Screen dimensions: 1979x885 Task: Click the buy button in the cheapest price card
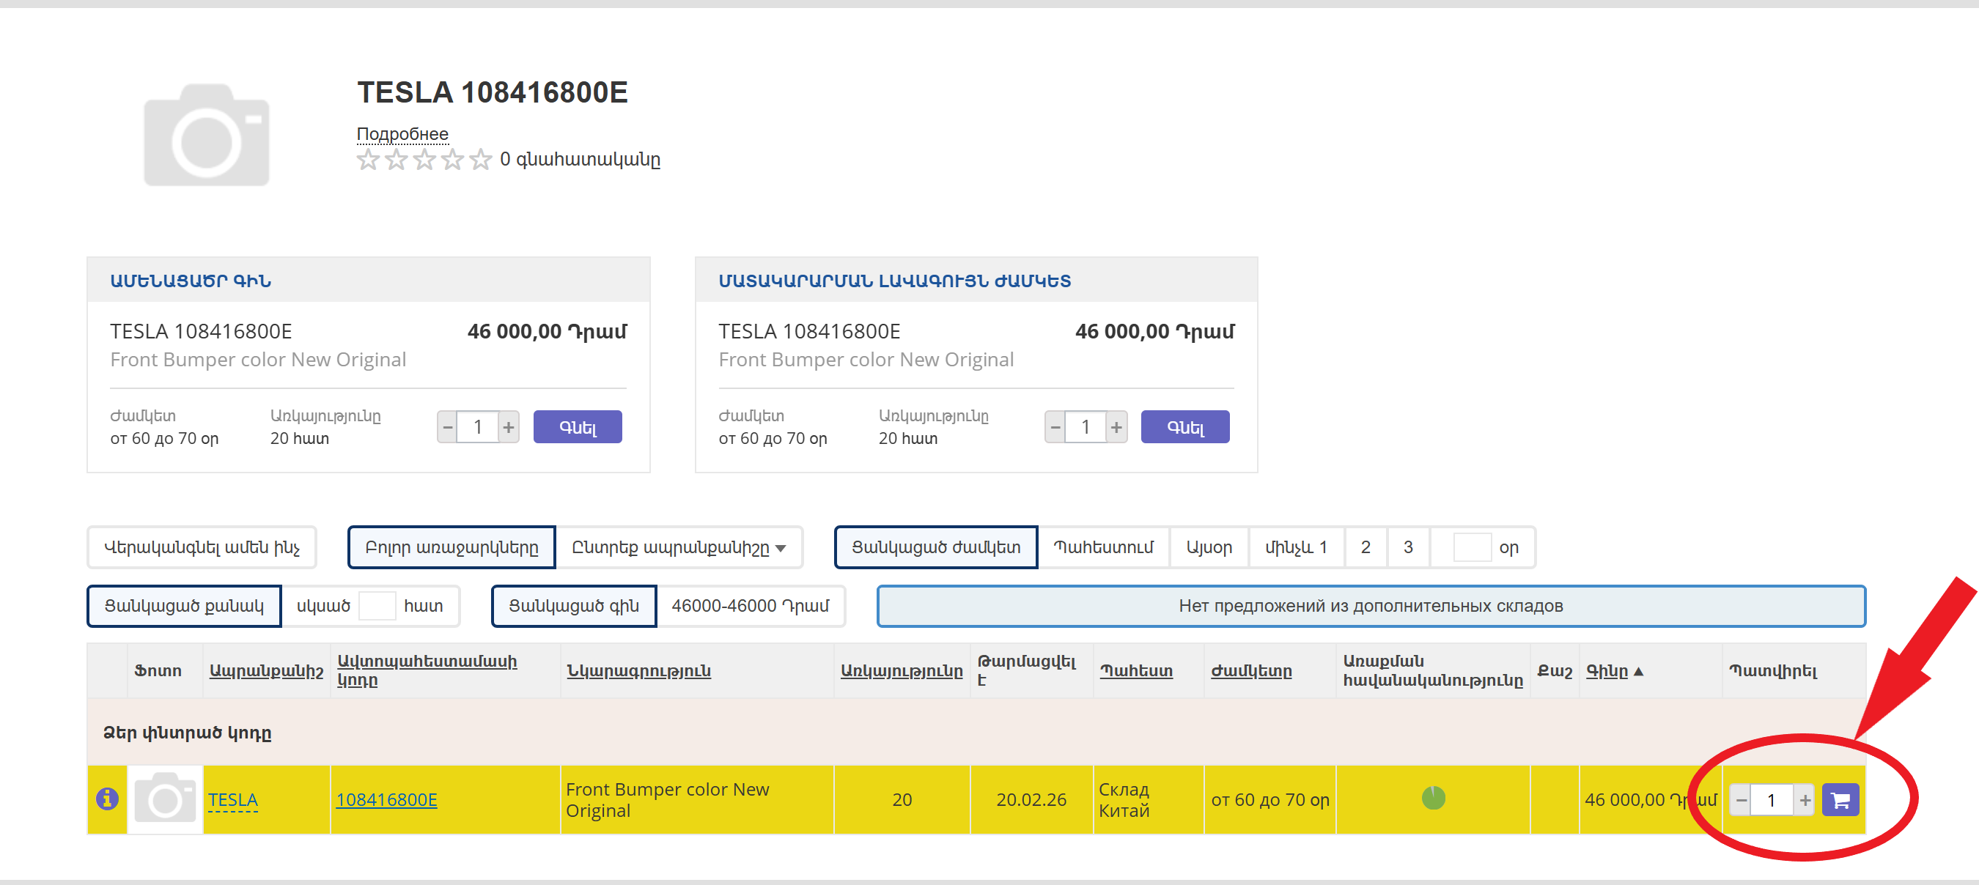tap(578, 427)
